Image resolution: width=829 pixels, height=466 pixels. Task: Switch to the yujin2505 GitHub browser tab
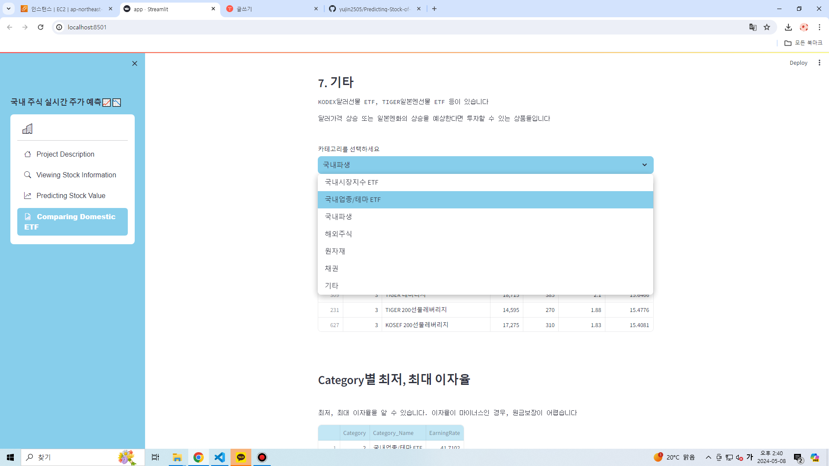(374, 9)
